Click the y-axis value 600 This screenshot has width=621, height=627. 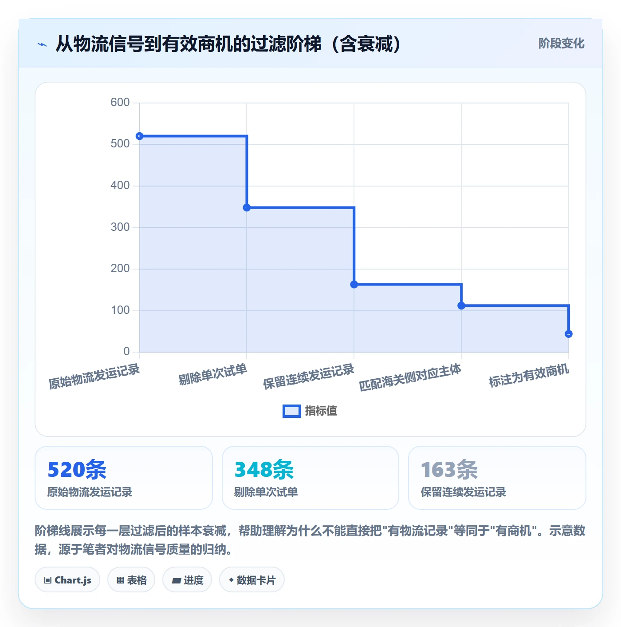pos(120,103)
